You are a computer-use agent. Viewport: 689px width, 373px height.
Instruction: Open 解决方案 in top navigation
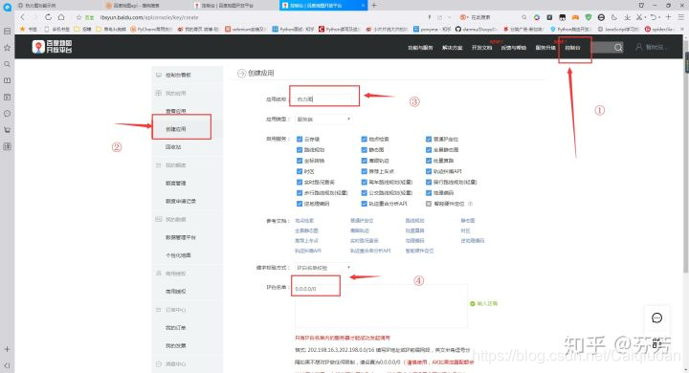click(452, 48)
